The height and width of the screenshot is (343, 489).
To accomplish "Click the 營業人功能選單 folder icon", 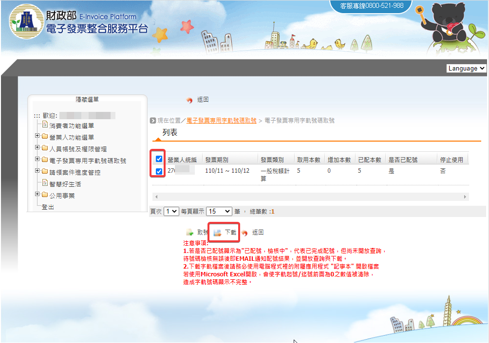I will pyautogui.click(x=45, y=137).
